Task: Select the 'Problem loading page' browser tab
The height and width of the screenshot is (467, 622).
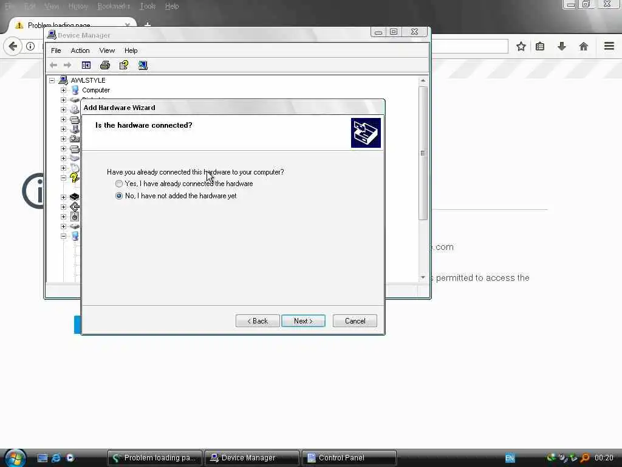Action: tap(72, 24)
